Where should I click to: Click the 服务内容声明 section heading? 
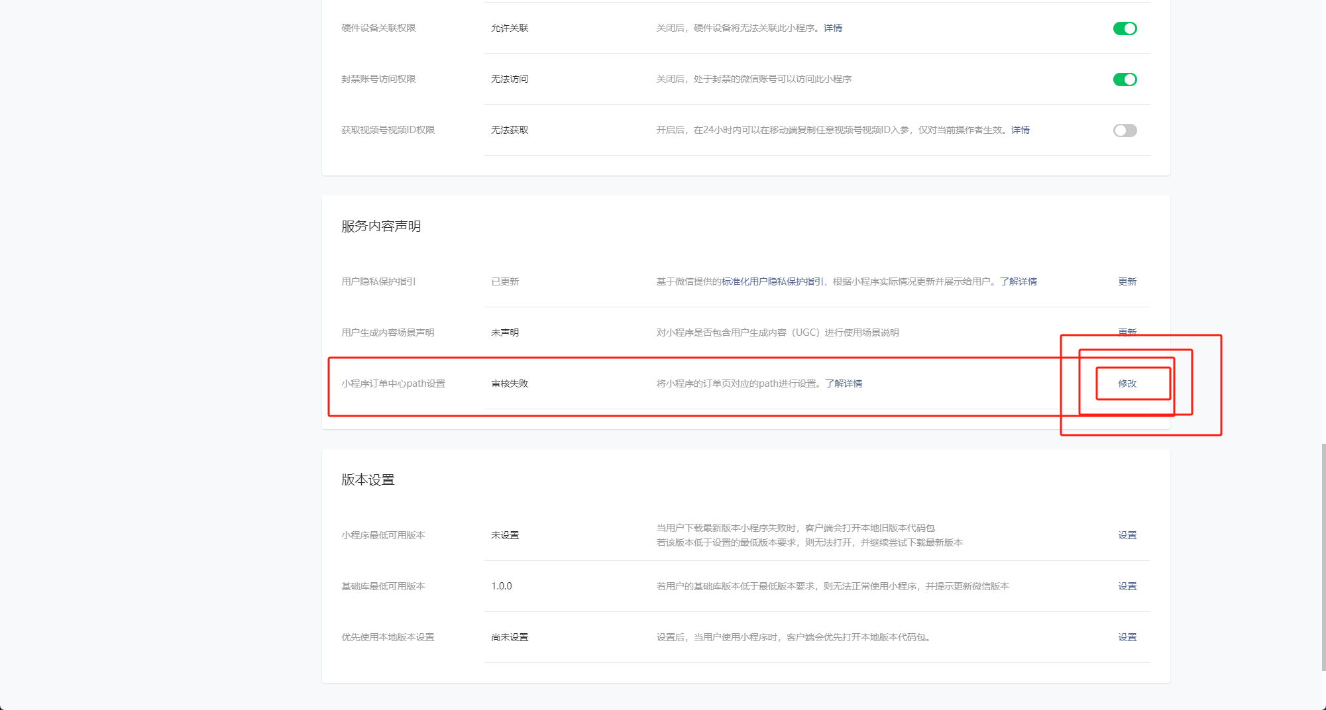tap(381, 227)
